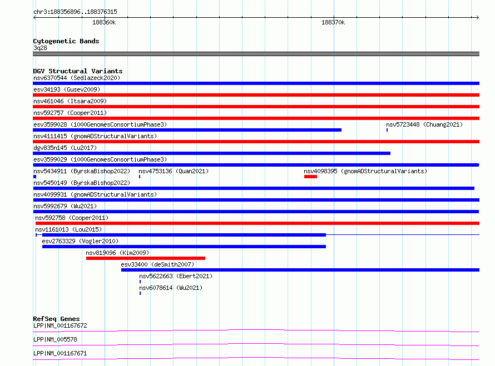Select nsv5992679 (Wu2021) label
This screenshot has width=495, height=366.
coord(65,206)
